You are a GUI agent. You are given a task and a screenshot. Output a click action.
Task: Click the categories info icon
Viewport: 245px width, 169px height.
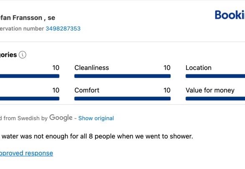point(23,55)
